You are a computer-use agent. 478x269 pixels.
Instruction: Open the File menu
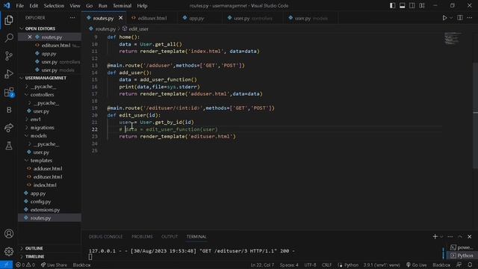(x=20, y=5)
